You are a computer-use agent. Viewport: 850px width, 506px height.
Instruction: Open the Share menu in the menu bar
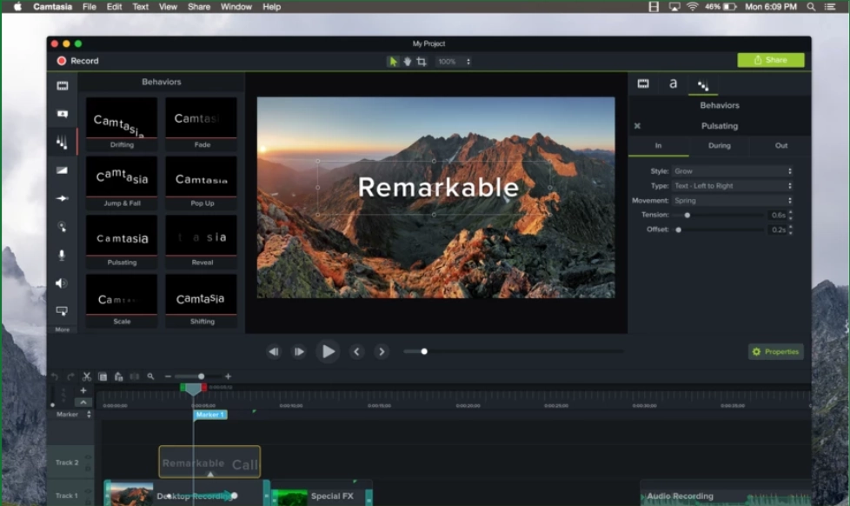198,6
